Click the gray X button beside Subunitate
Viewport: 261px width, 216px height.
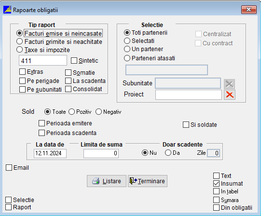click(x=229, y=84)
